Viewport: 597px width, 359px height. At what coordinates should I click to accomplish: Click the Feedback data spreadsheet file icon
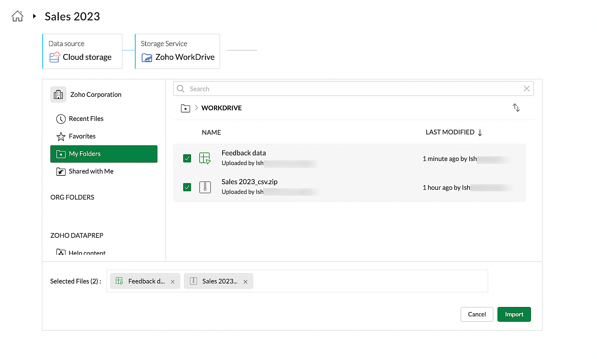(x=205, y=159)
